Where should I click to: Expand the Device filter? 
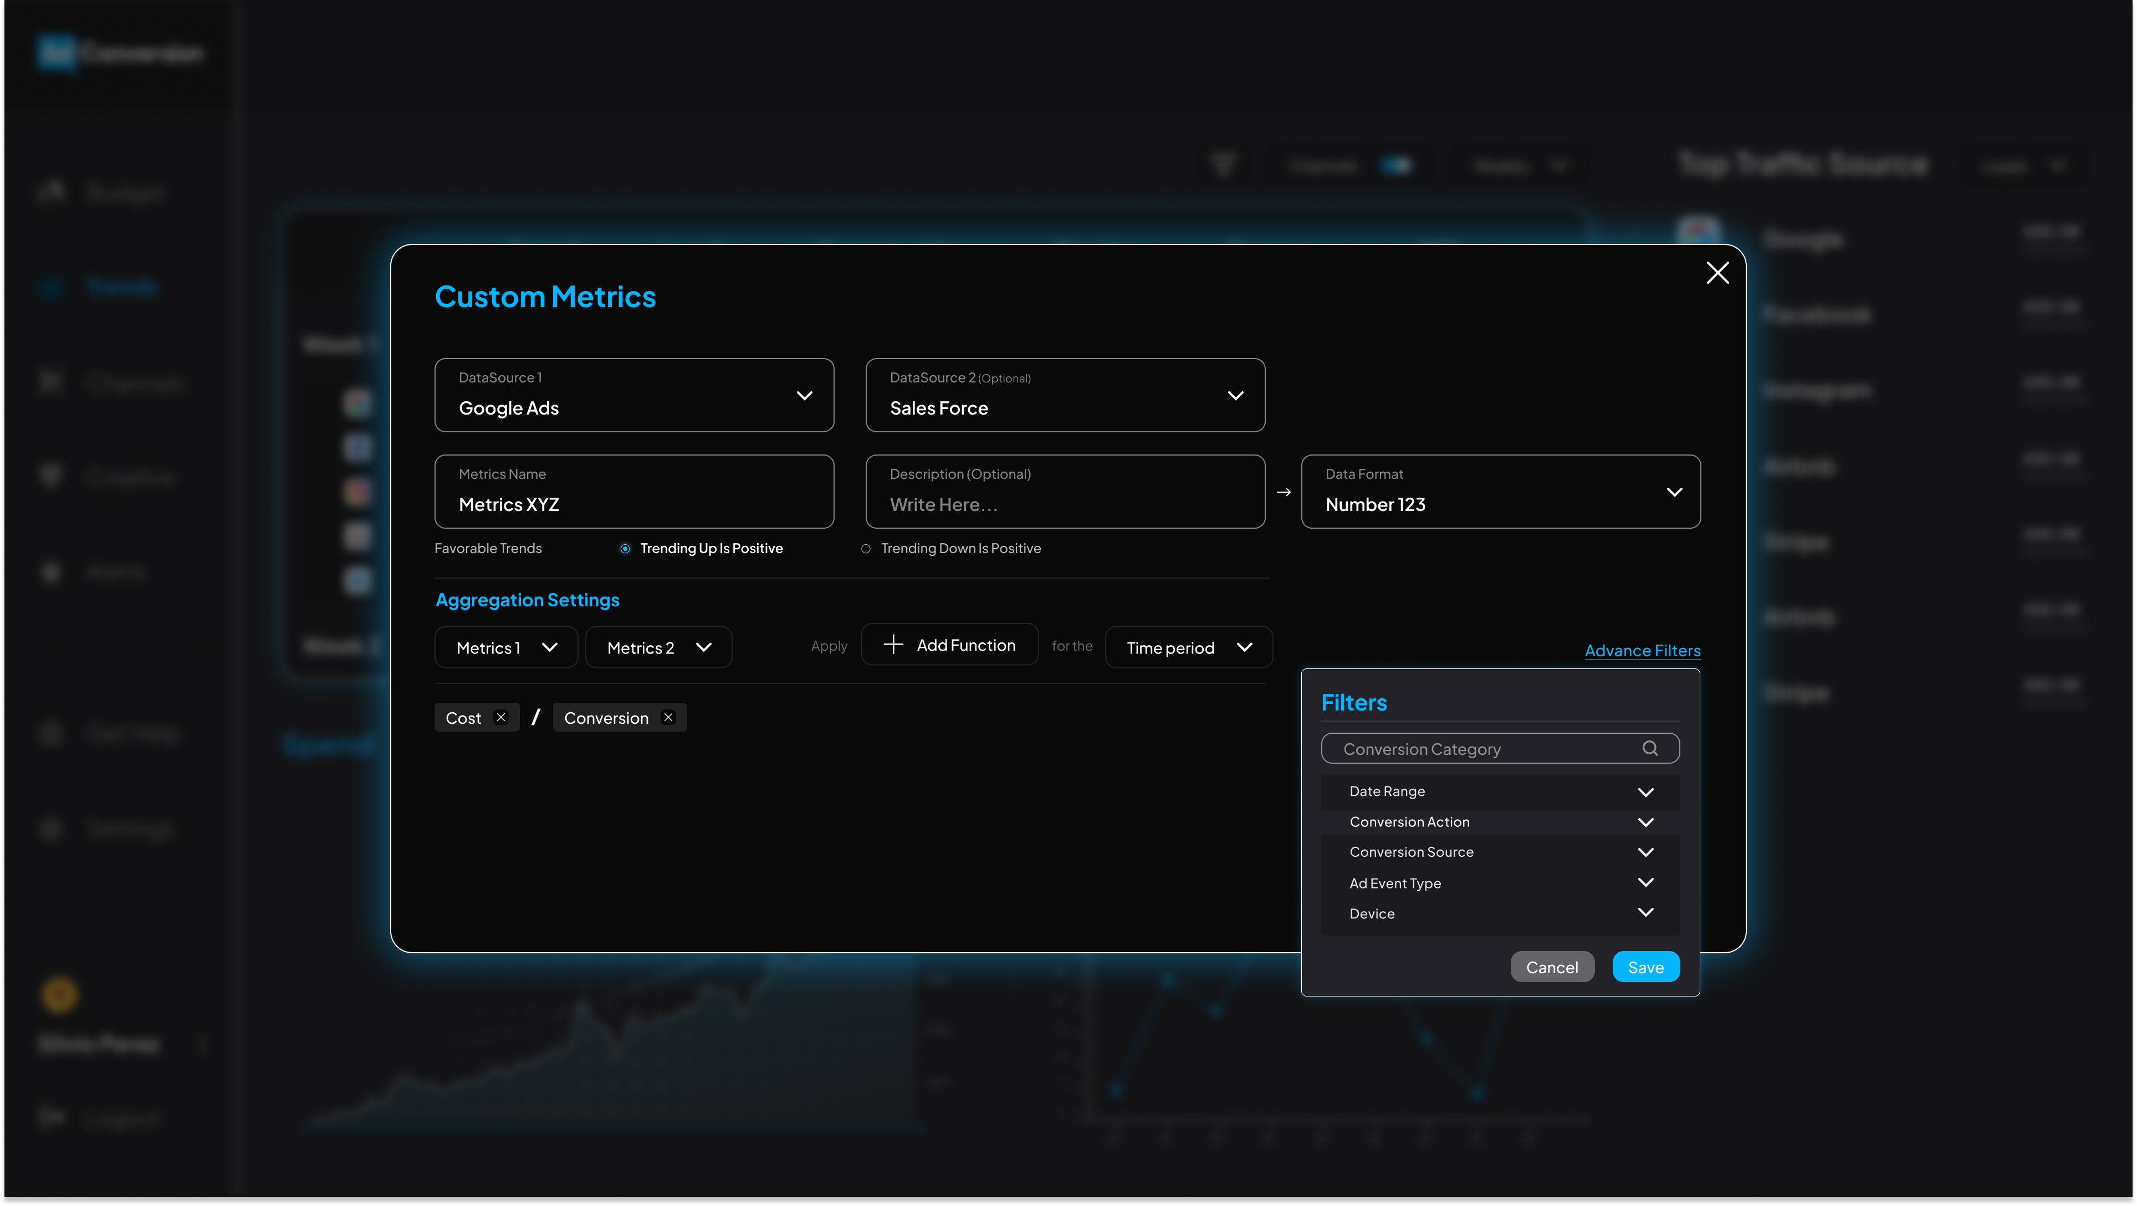(x=1500, y=913)
